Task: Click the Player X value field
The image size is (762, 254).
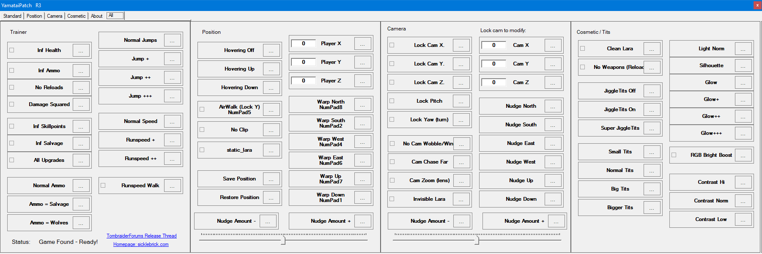Action: tap(304, 44)
